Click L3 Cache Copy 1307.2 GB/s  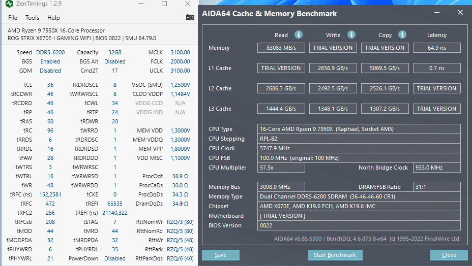click(x=385, y=109)
